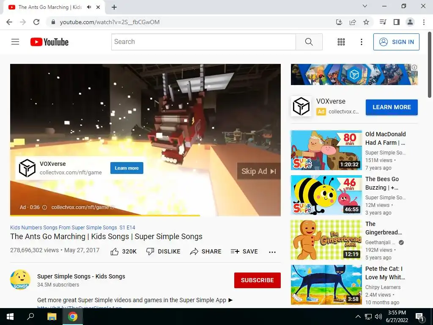This screenshot has height=325, width=433.
Task: Open The Bees Go Buzzing thumbnail
Action: [x=326, y=195]
